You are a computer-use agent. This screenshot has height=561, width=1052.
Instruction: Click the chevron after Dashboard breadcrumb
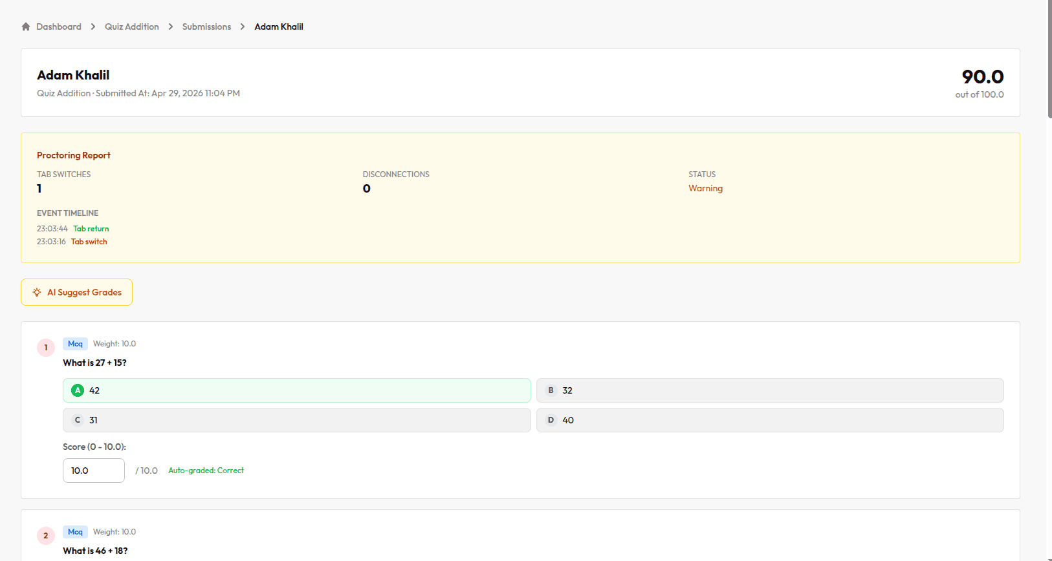93,26
